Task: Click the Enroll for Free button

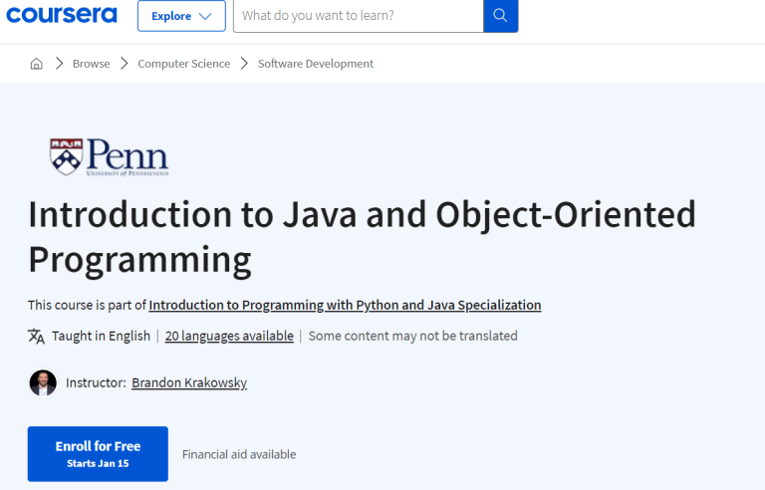Action: click(98, 454)
